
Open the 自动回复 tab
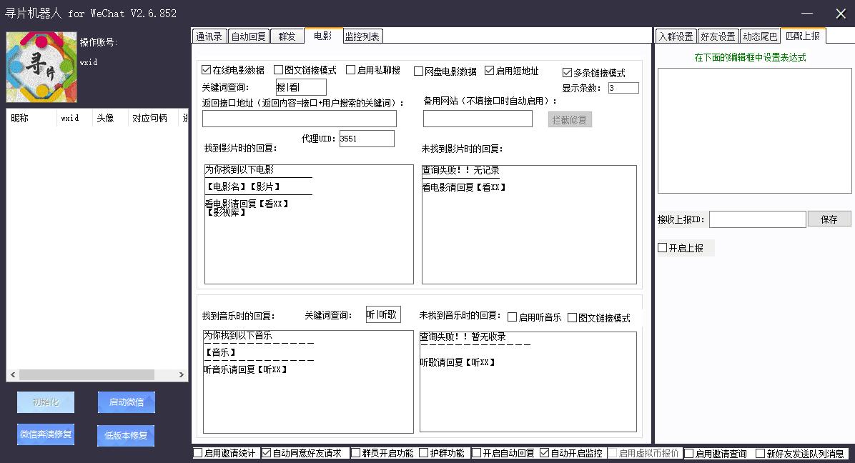tap(249, 36)
